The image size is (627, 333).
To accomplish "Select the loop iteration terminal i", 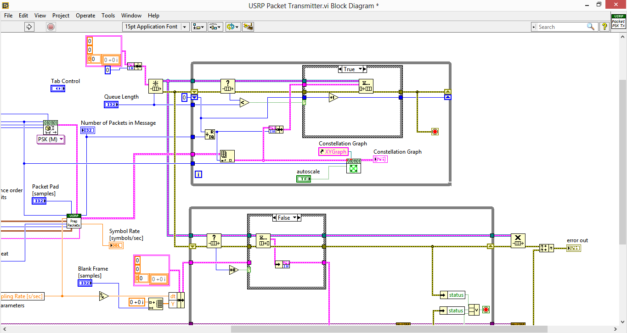I will click(198, 174).
